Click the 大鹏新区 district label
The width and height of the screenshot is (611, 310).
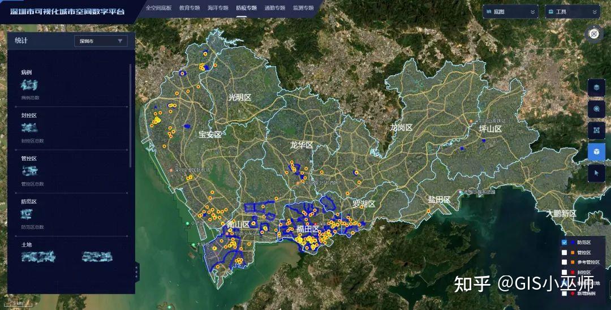[561, 213]
